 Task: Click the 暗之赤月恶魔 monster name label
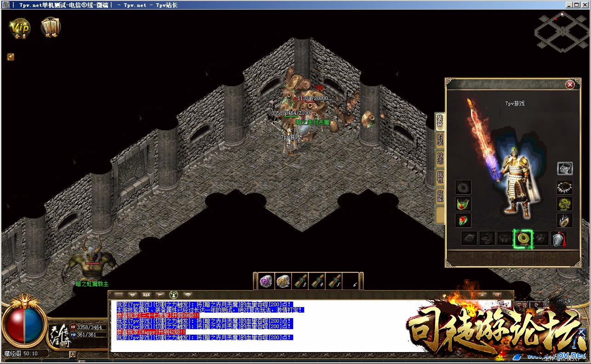click(313, 123)
